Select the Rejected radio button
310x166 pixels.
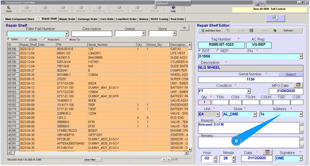pos(45,40)
